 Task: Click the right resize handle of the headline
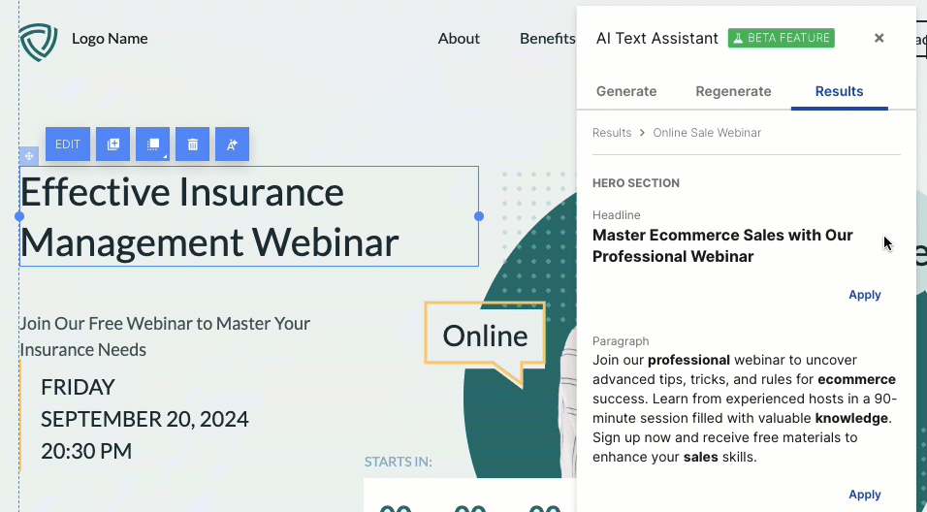tap(479, 216)
